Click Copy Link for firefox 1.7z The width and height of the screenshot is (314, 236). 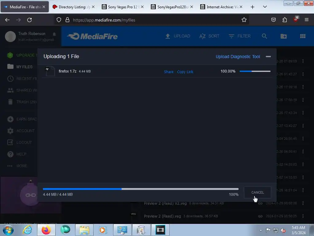185,72
